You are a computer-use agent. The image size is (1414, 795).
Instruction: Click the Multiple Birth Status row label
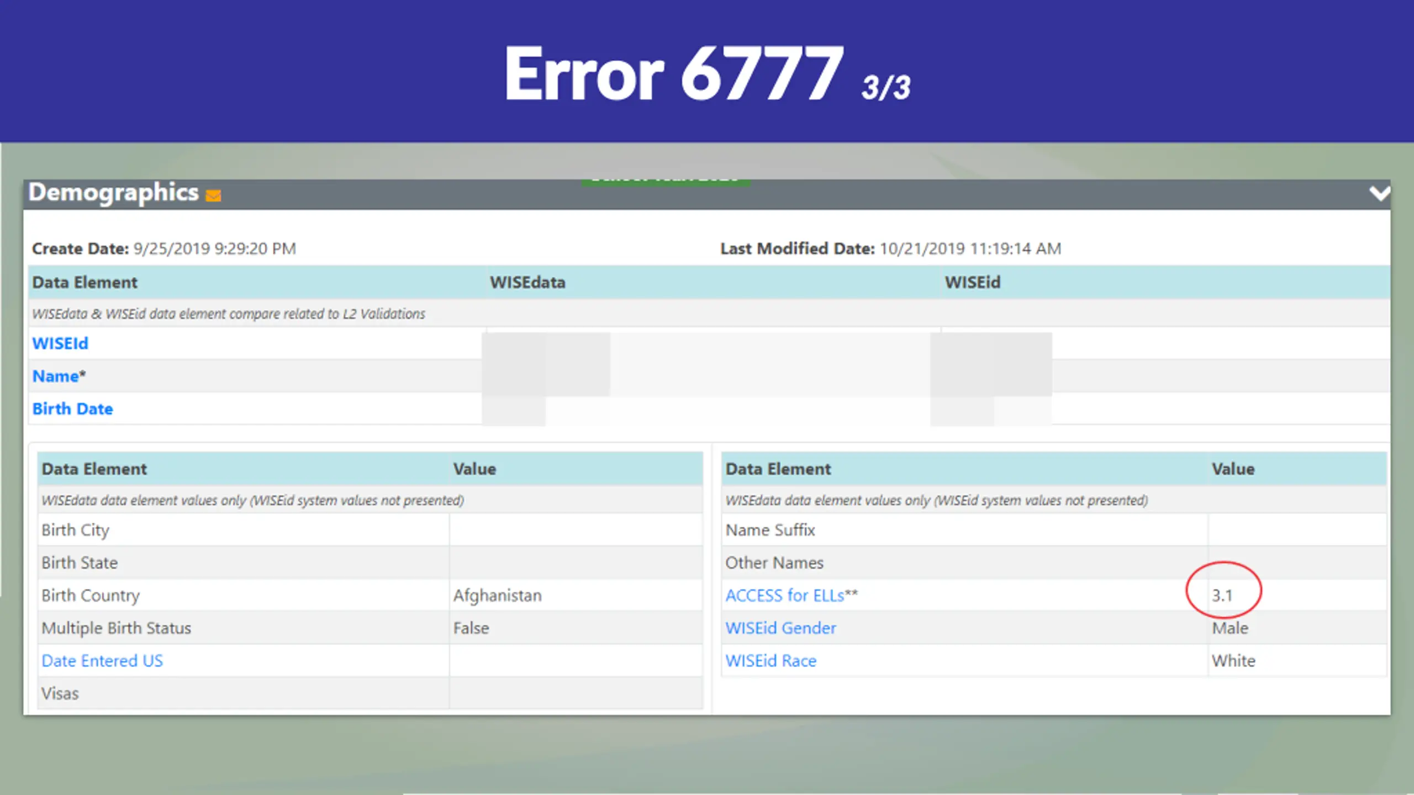point(116,628)
